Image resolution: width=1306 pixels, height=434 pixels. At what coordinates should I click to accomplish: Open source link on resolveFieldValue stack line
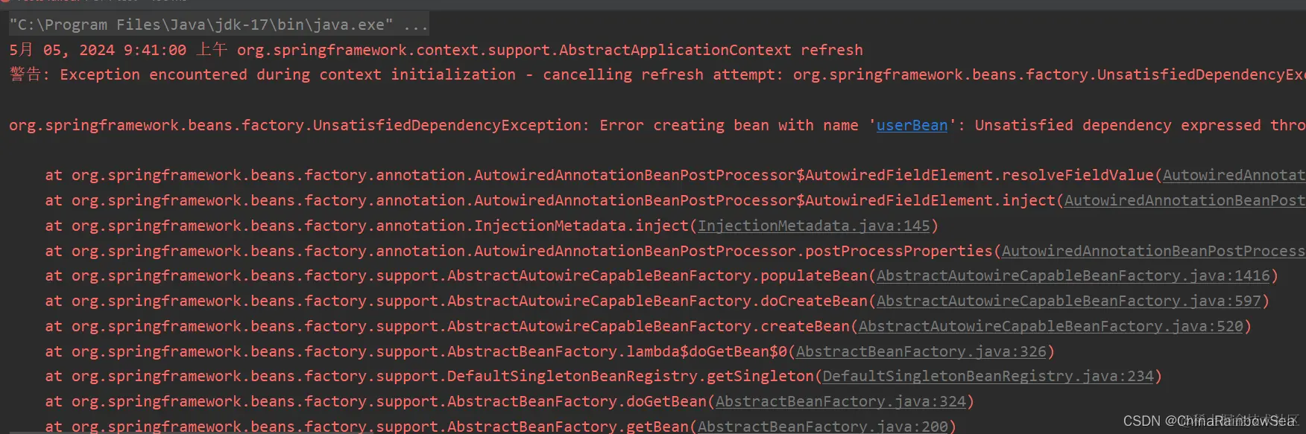1234,175
